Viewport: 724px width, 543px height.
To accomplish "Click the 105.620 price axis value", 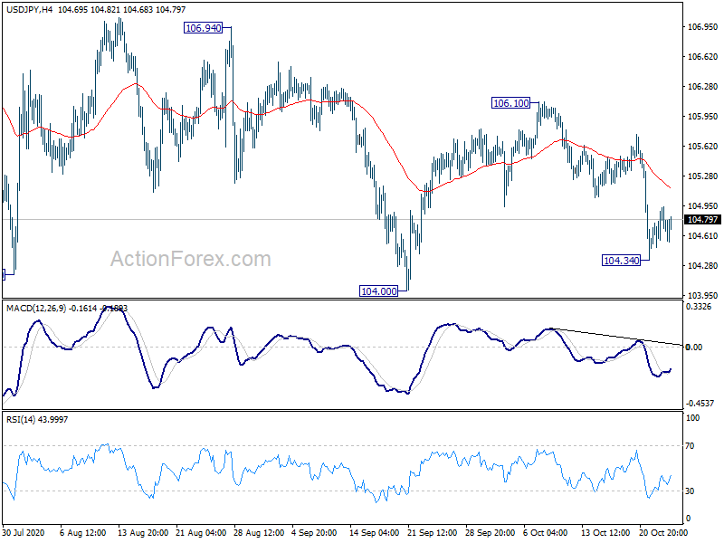I will click(x=703, y=147).
